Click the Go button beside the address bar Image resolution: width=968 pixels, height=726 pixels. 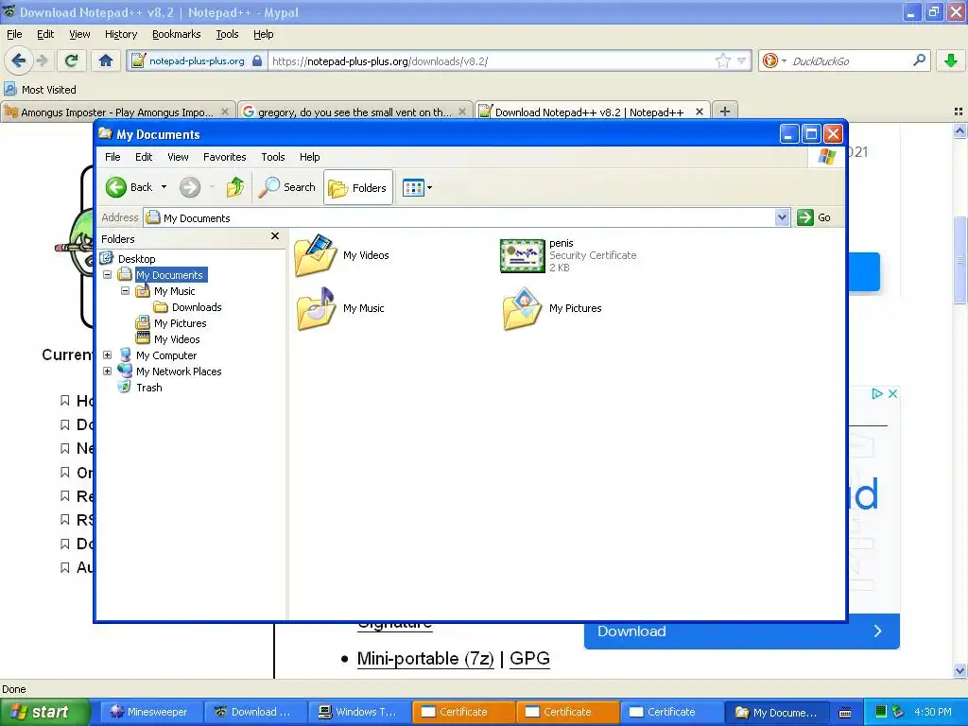tap(814, 217)
